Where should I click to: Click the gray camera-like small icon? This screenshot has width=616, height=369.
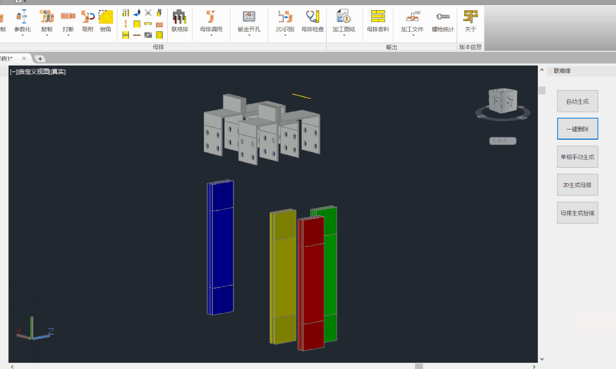pos(148,35)
